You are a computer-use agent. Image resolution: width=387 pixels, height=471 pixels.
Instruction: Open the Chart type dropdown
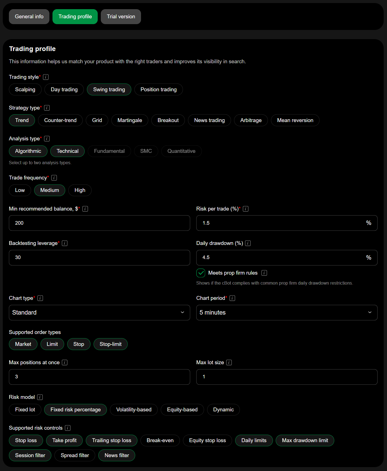(x=99, y=313)
